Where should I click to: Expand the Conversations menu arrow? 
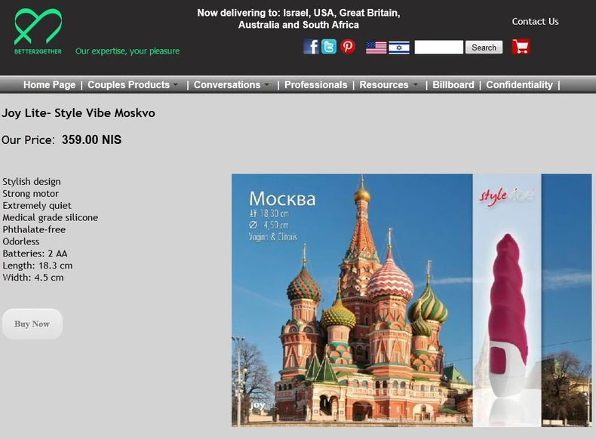[x=266, y=84]
